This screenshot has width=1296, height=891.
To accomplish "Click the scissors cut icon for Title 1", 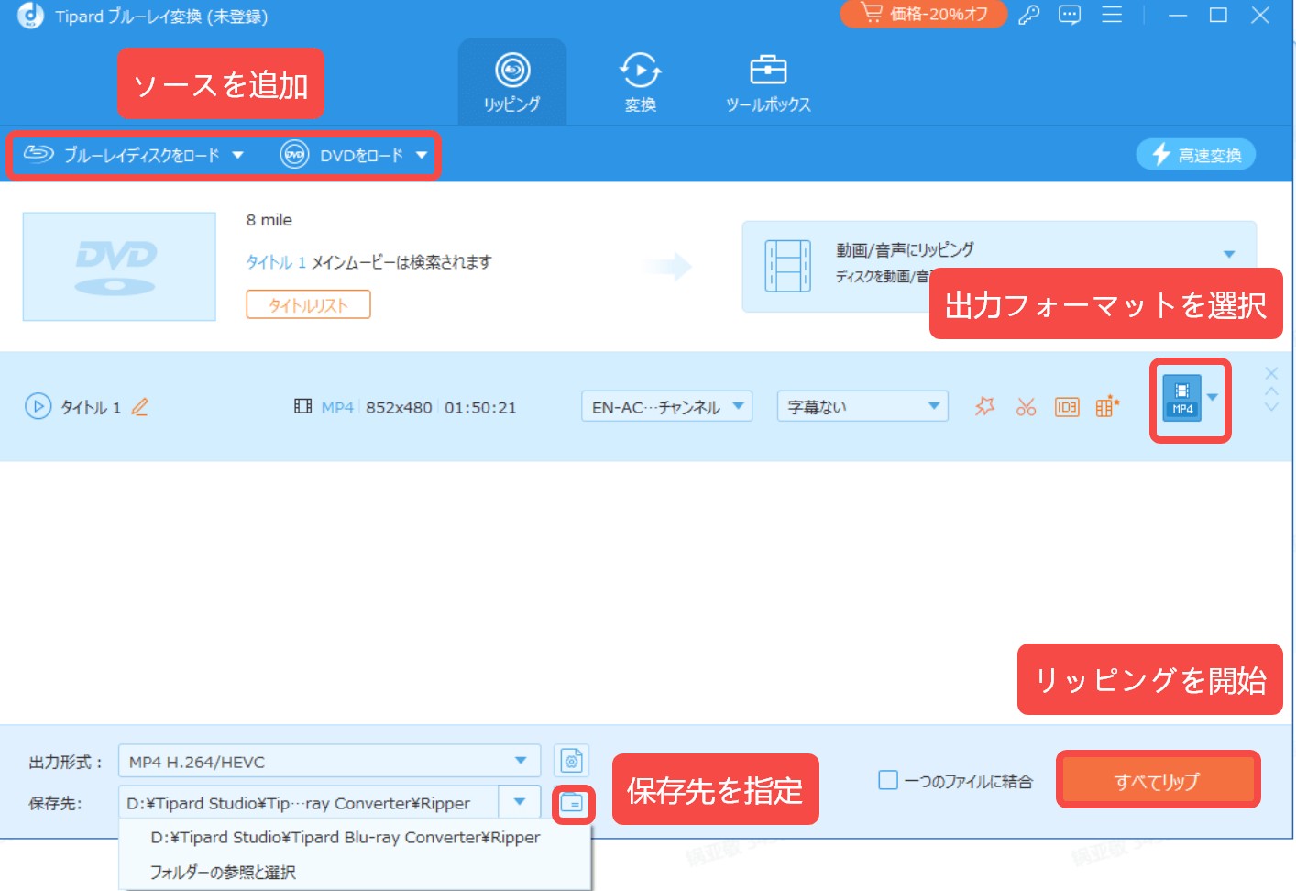I will (x=1026, y=407).
